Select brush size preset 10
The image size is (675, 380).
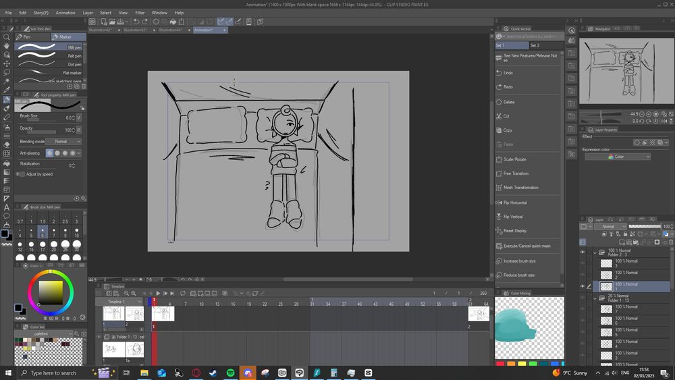pos(77,234)
